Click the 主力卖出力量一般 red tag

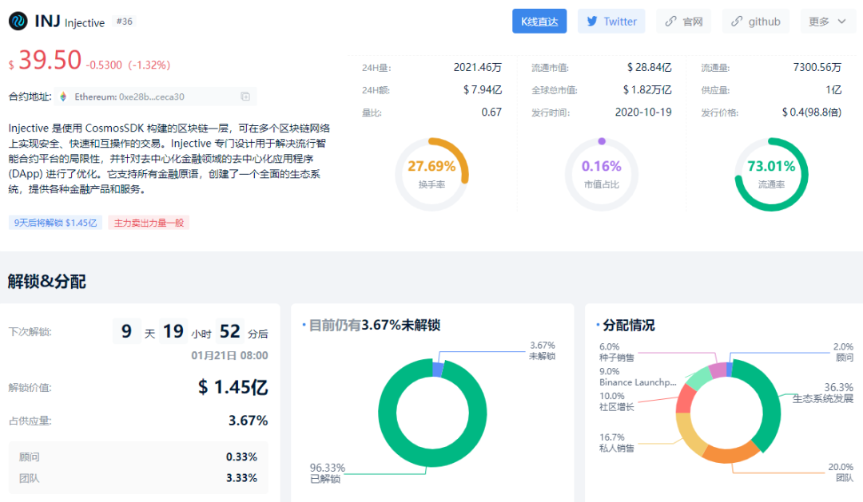click(x=148, y=223)
